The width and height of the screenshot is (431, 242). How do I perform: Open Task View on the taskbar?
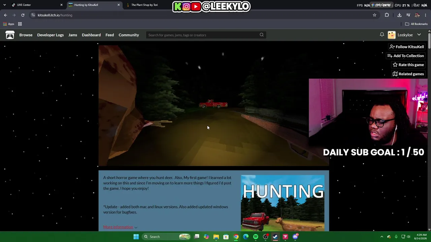click(x=197, y=237)
